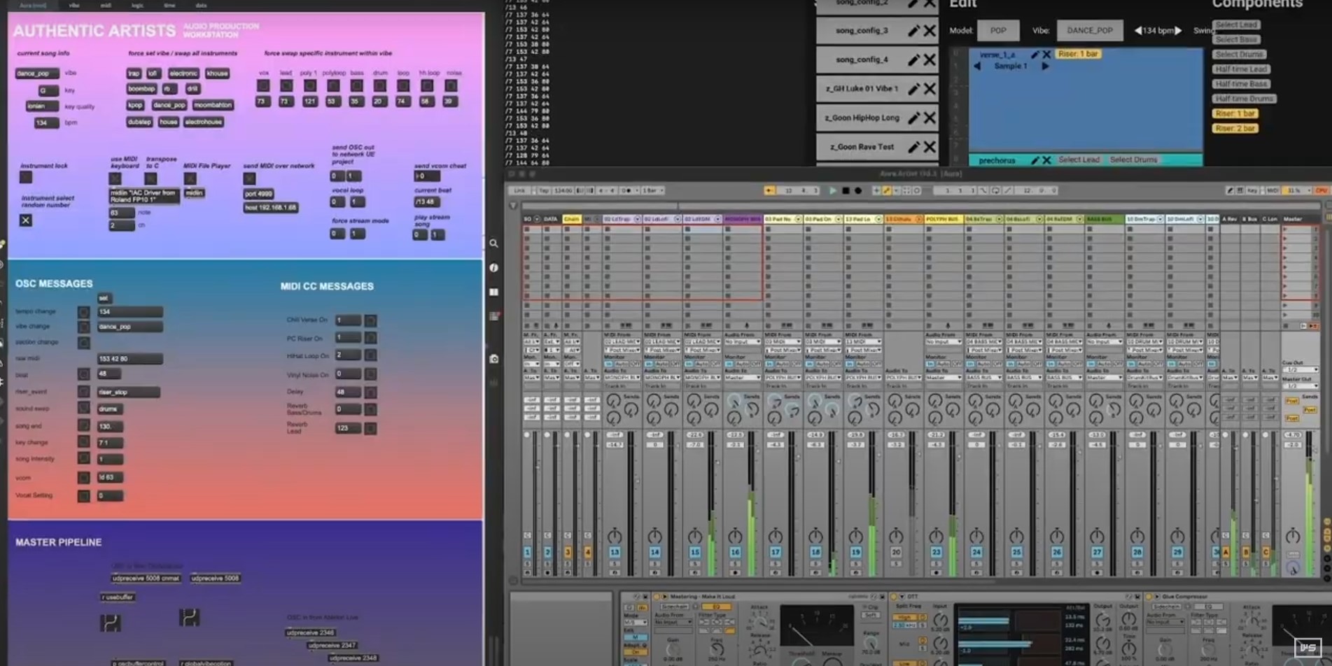The width and height of the screenshot is (1332, 666).
Task: Stop playback with the Ableton stop button
Action: point(846,190)
